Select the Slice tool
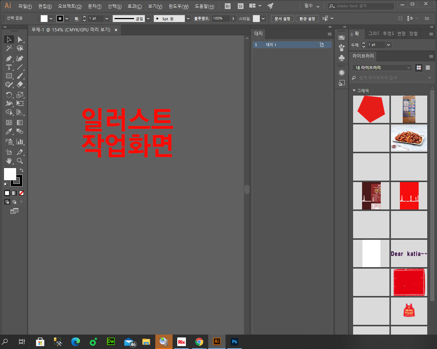Viewport: 437px width, 349px height. 20,152
